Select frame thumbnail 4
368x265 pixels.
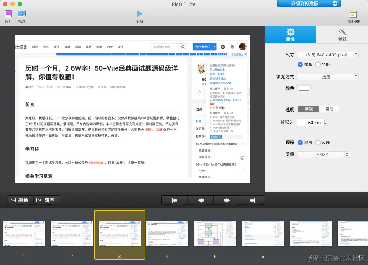point(167,233)
